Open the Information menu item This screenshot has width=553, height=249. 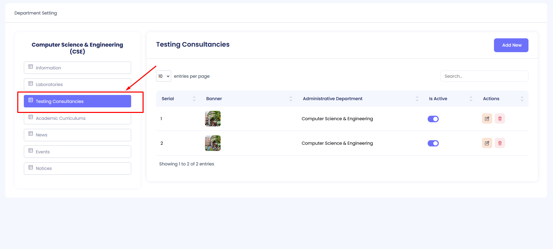click(x=77, y=68)
